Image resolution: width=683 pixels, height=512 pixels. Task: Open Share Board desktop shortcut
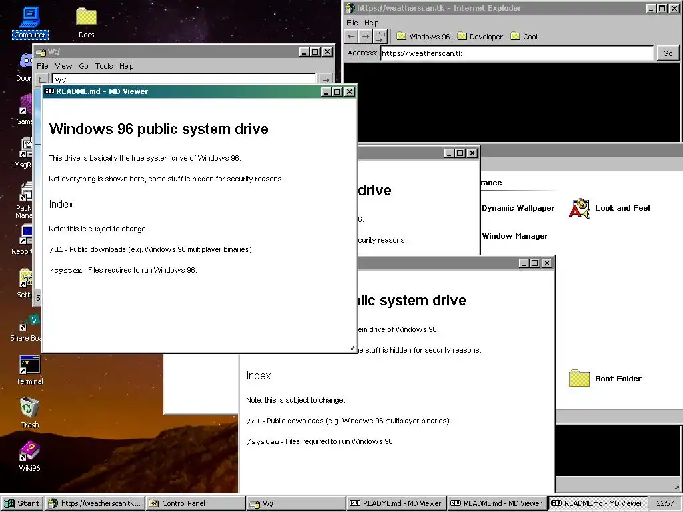[x=26, y=328]
